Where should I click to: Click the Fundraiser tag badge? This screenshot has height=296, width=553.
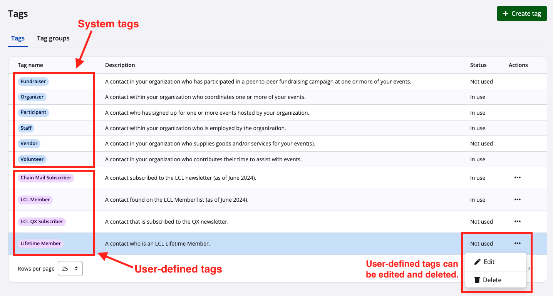33,82
